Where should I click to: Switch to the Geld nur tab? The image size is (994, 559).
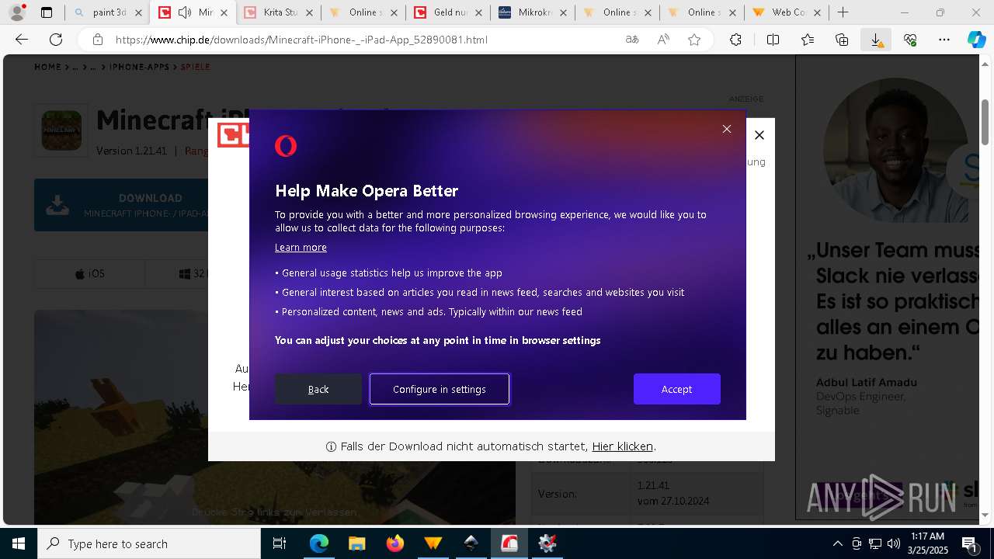(x=448, y=12)
